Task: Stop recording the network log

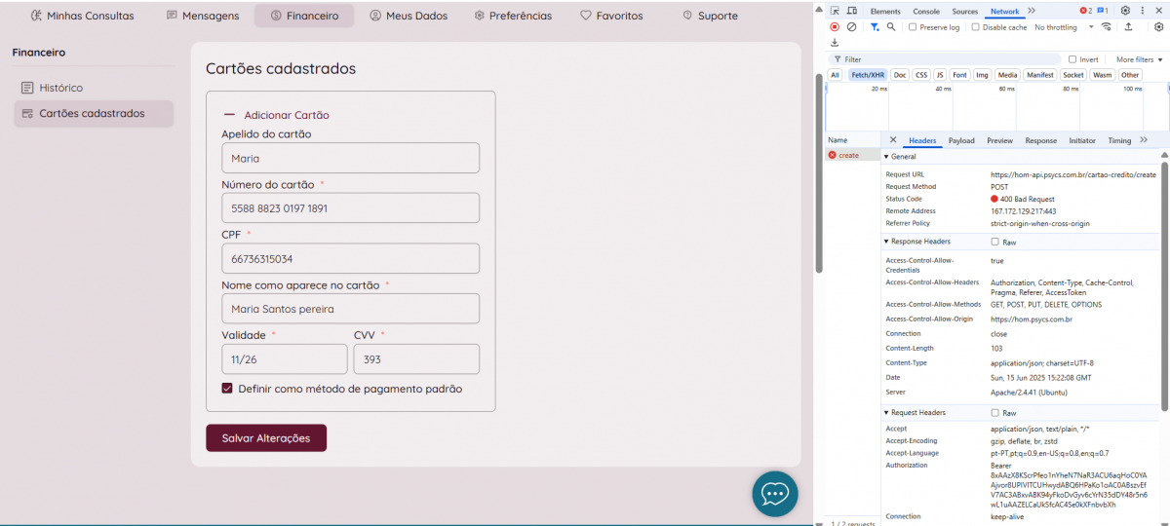Action: 835,27
